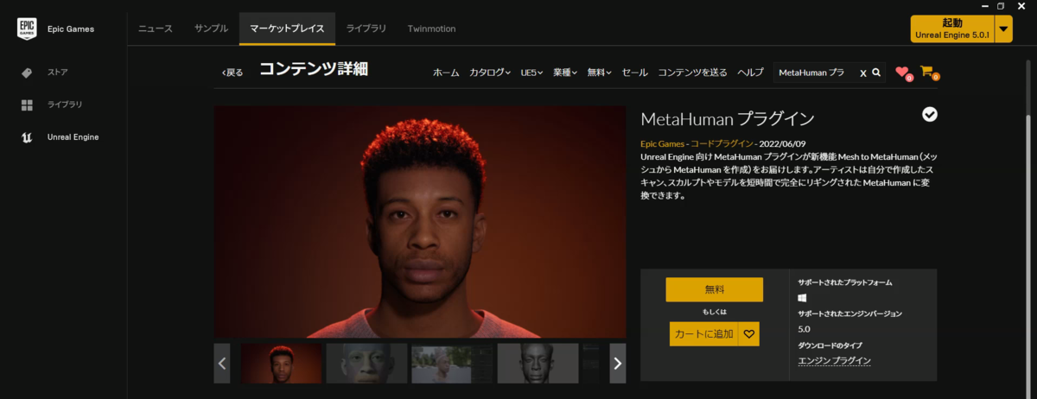Select the second gray mesh thumbnail
Viewport: 1037px width, 399px height.
(366, 364)
